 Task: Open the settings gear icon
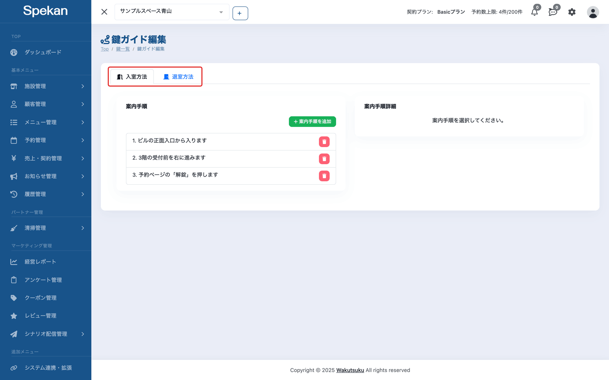pos(572,12)
